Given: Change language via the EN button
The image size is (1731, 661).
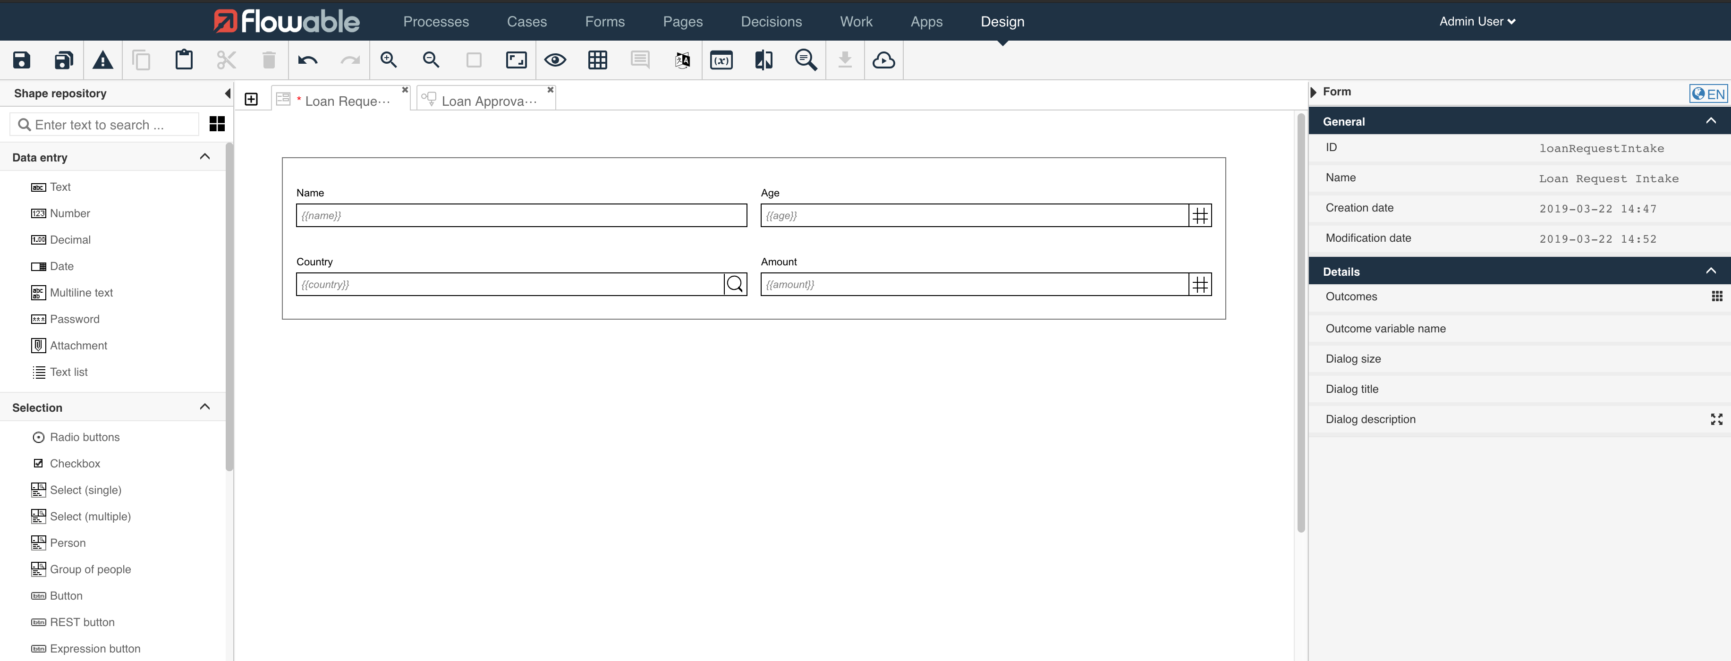Looking at the screenshot, I should tap(1707, 93).
